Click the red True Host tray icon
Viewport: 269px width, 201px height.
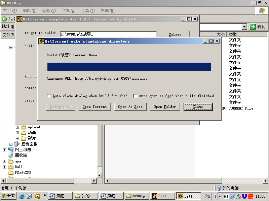[x=250, y=196]
